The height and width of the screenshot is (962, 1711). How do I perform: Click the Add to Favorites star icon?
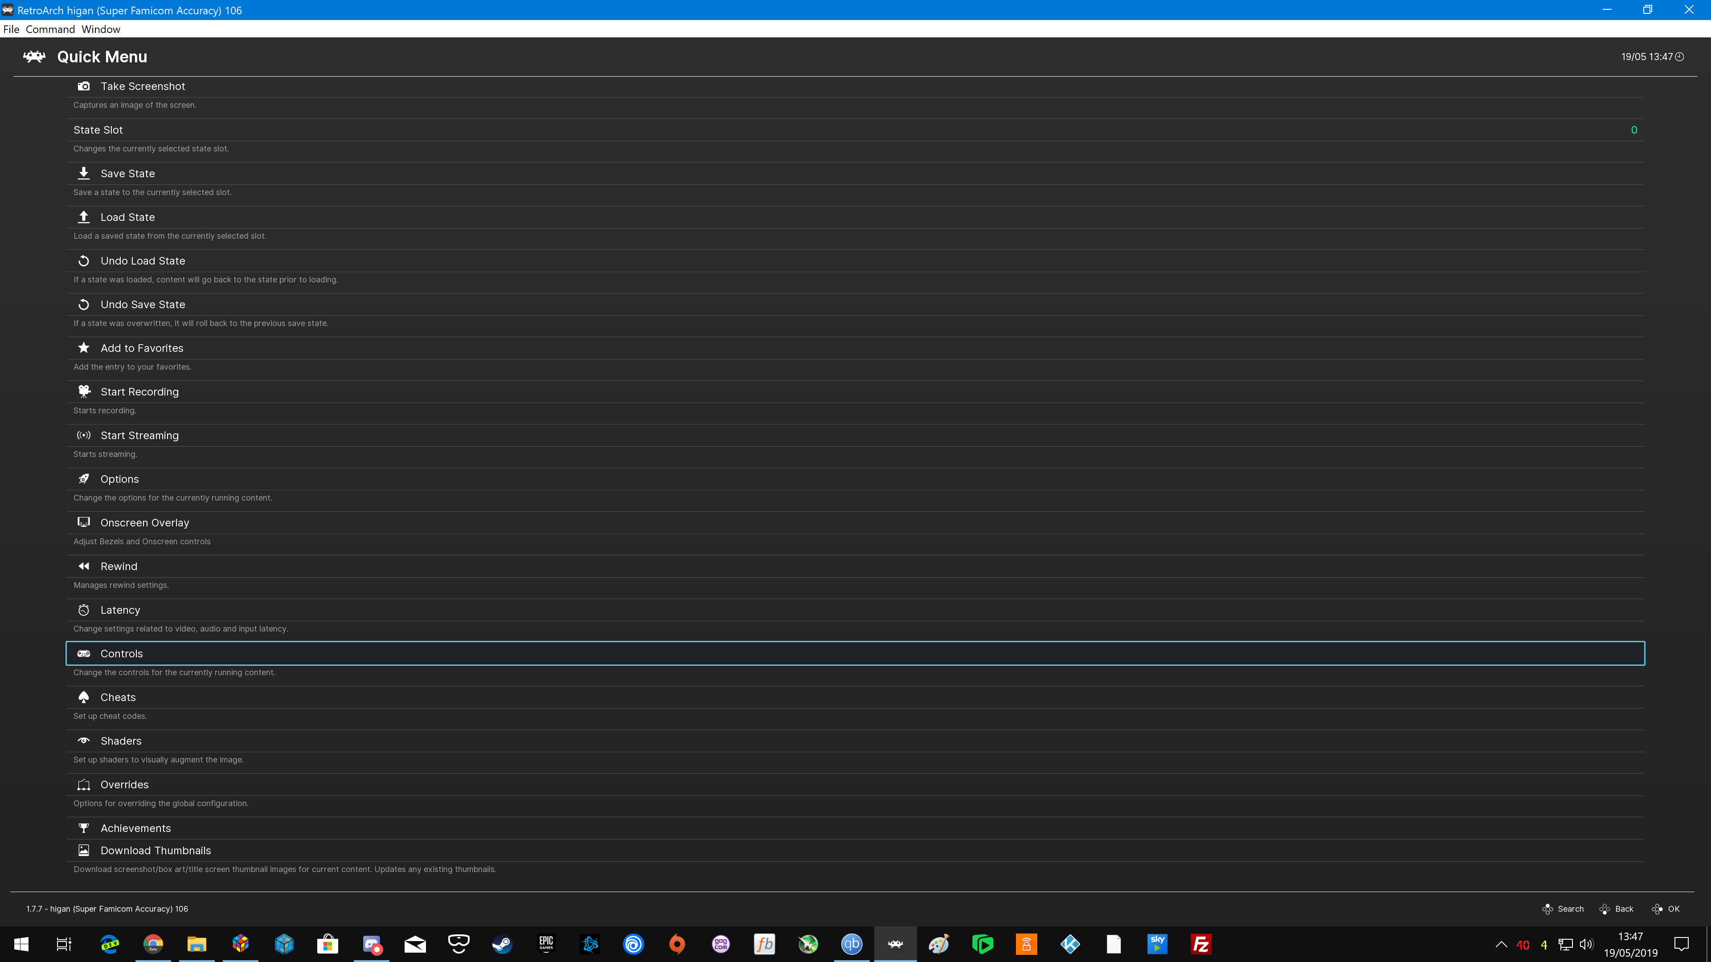84,348
